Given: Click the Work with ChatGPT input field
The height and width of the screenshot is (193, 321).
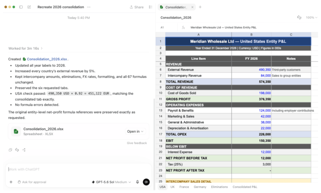Looking at the screenshot, I should tap(79, 169).
